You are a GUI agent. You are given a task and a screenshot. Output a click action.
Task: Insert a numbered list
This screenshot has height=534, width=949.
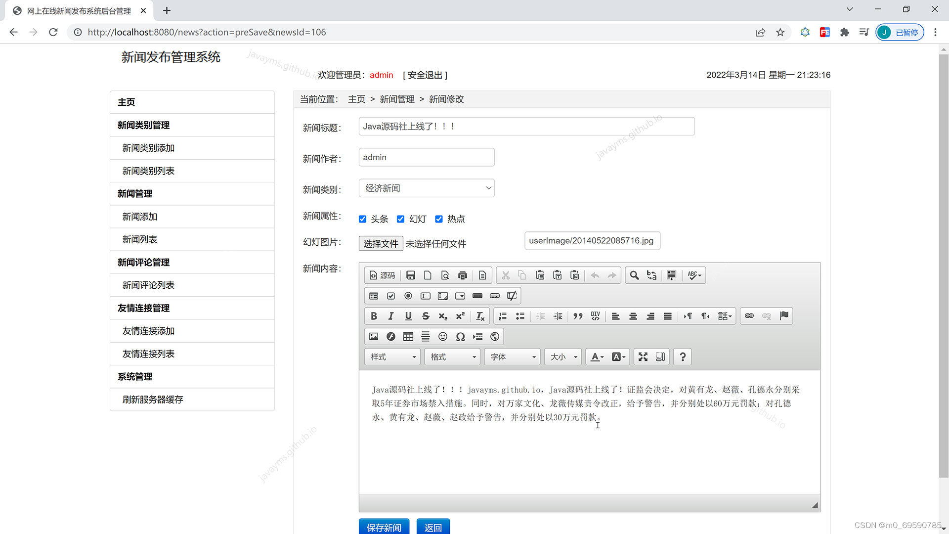pyautogui.click(x=503, y=316)
